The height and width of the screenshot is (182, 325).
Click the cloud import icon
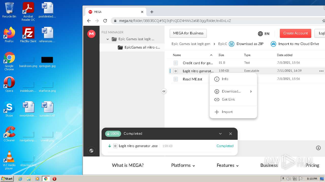pyautogui.click(x=273, y=44)
